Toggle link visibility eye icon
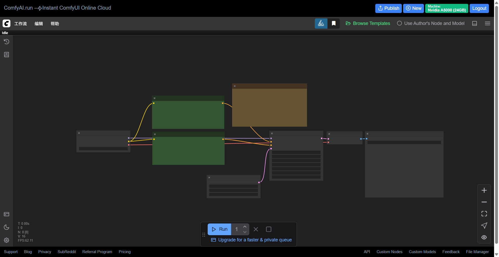 pos(484,237)
